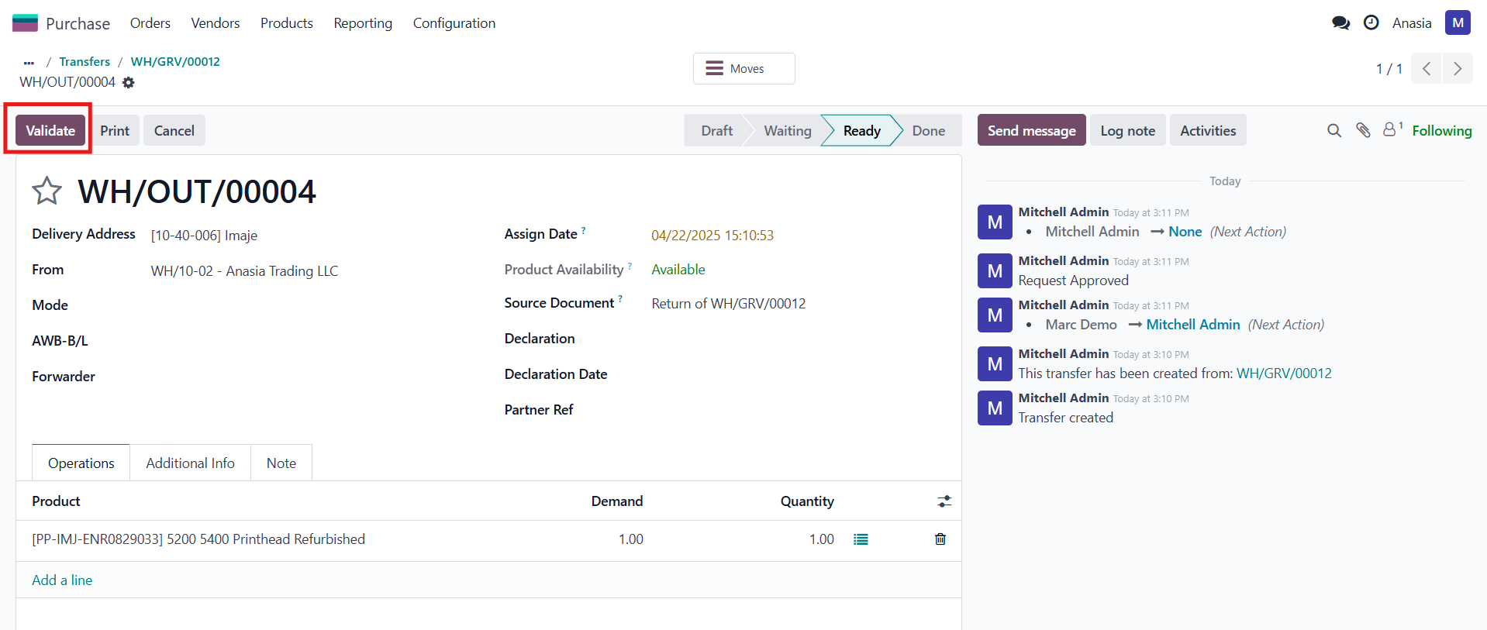Open the activities clock icon in navbar
Viewport: 1487px width, 630px height.
tap(1371, 23)
